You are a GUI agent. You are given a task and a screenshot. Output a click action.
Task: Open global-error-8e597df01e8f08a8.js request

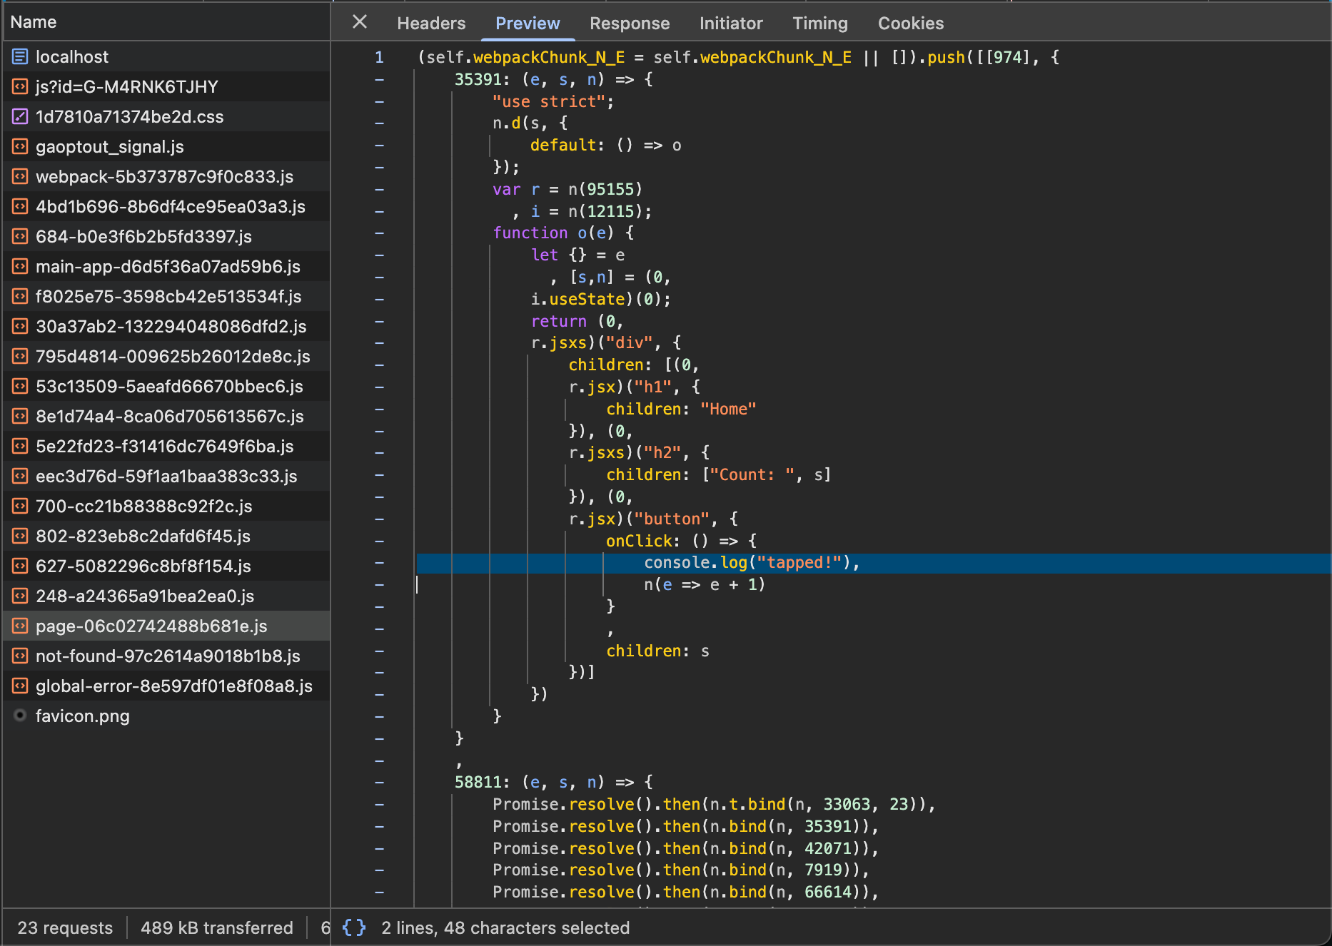(x=173, y=686)
